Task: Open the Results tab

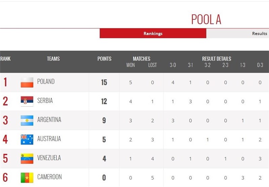Action: coord(259,34)
